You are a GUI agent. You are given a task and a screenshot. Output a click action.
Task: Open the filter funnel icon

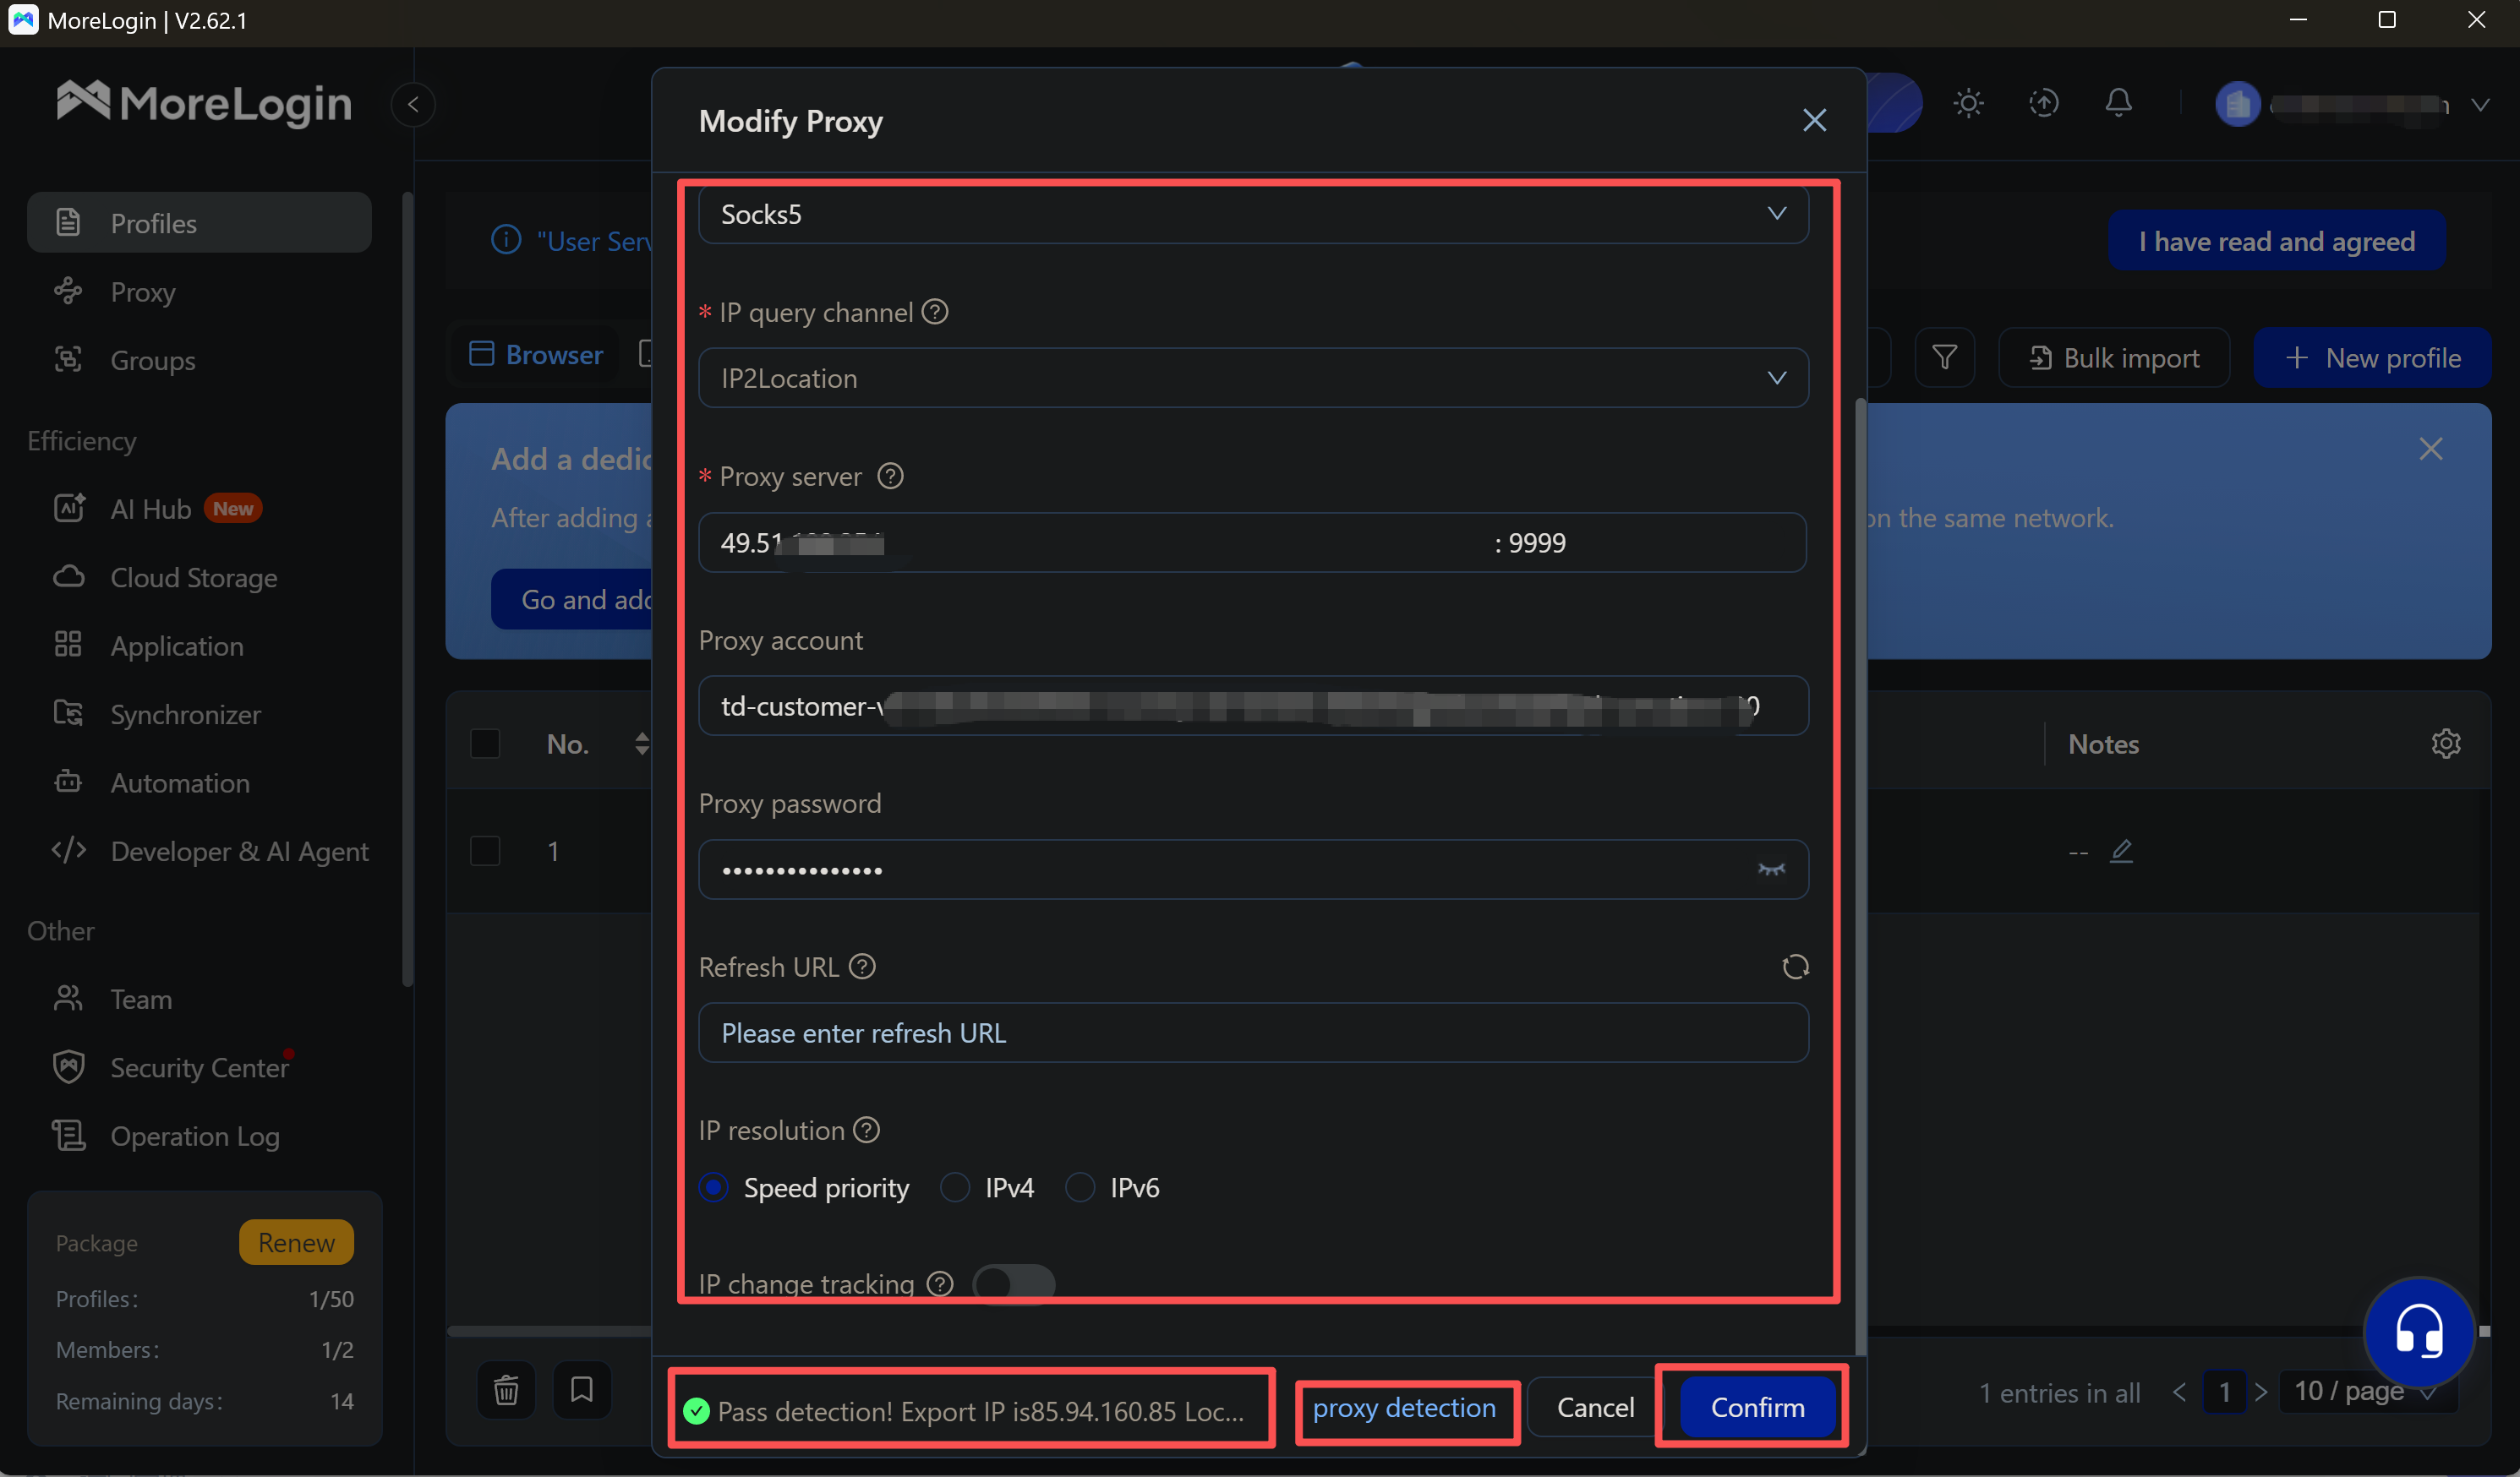point(1944,357)
